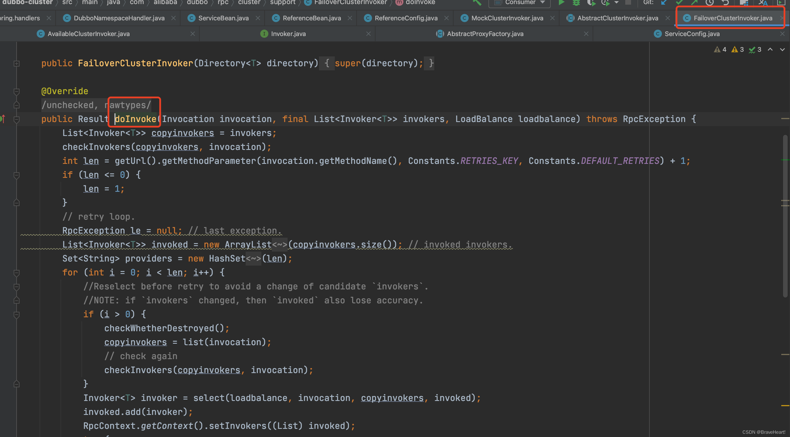
Task: Expand folded '{' placeholder after directory)
Action: (x=327, y=63)
